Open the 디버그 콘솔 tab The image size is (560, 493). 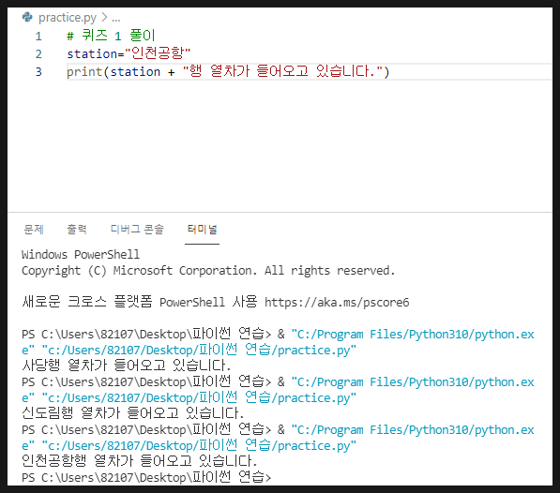137,230
